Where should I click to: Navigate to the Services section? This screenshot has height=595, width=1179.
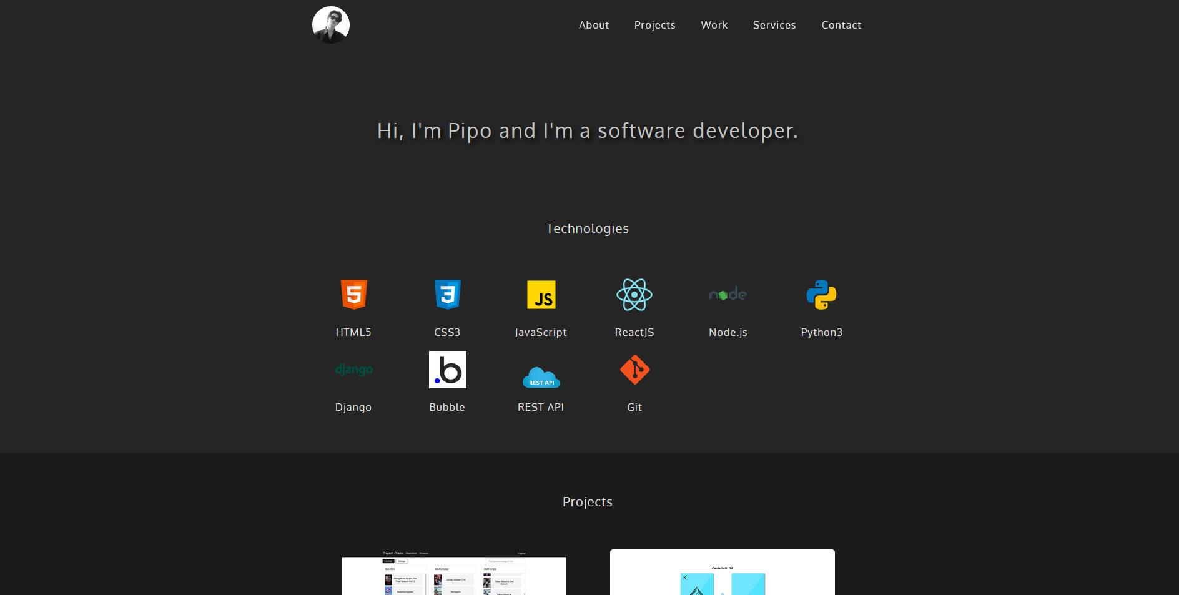[774, 25]
